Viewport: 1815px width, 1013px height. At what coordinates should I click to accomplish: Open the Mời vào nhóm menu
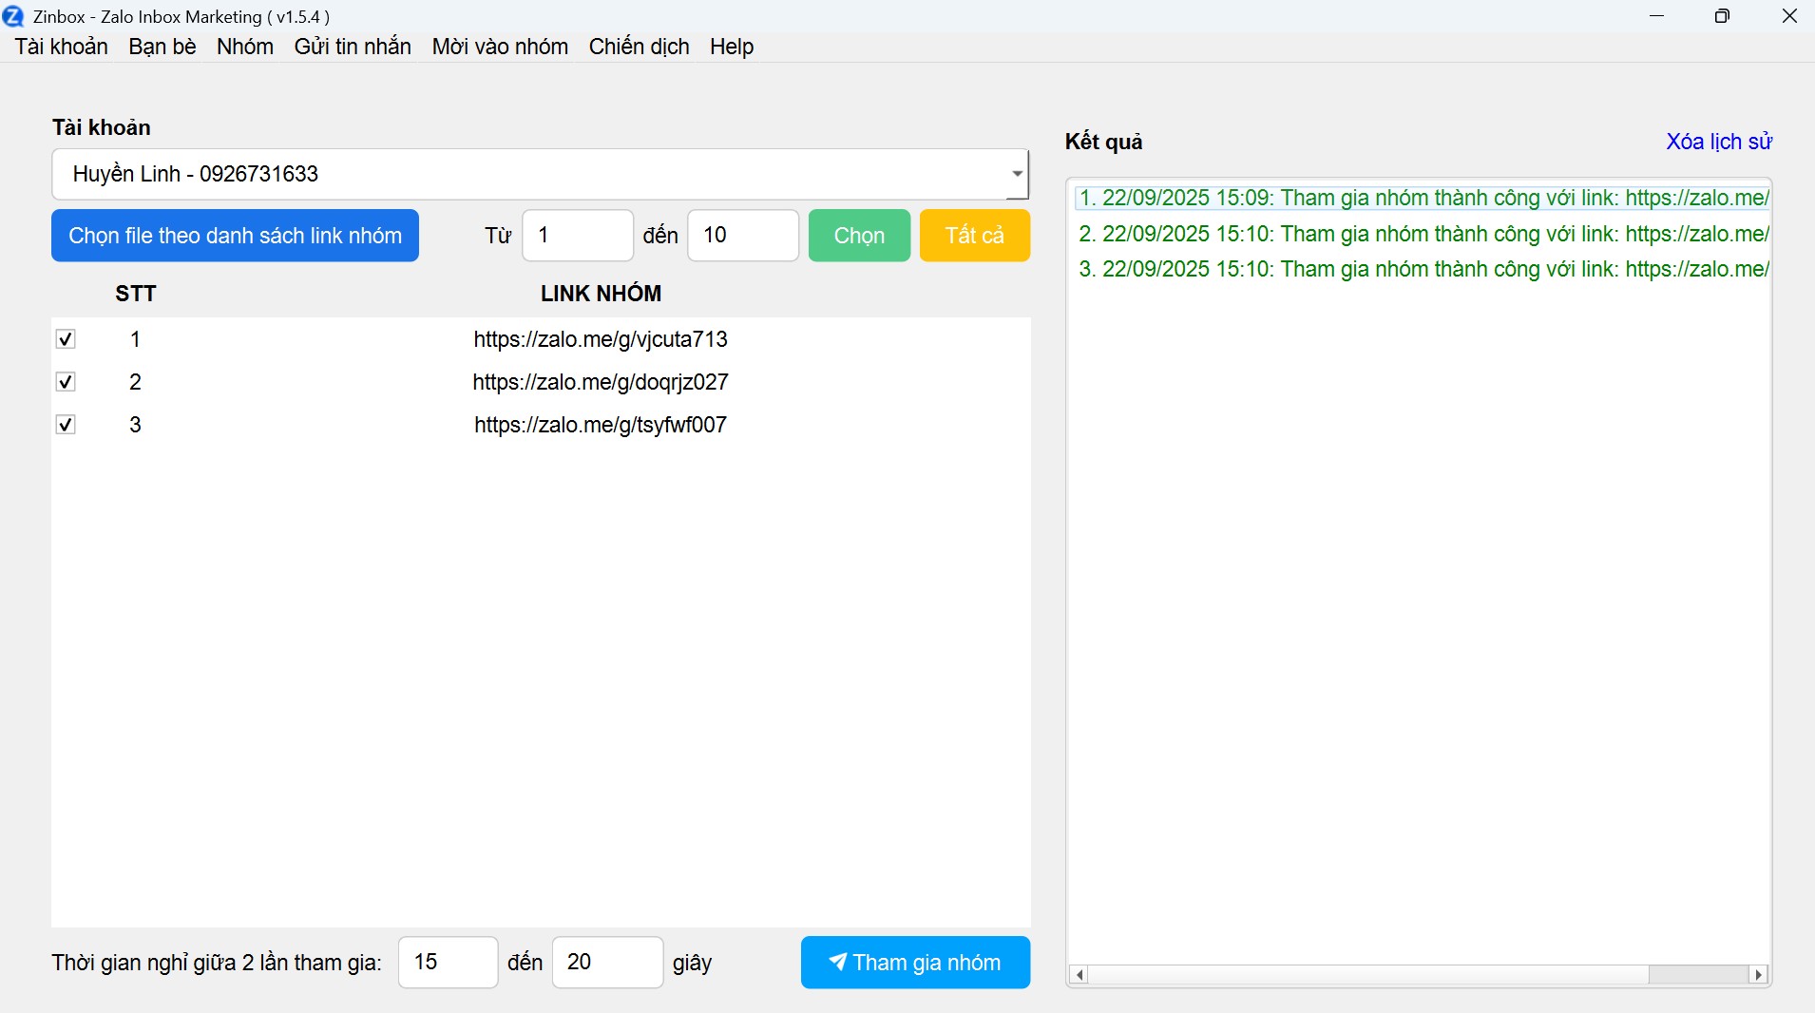click(500, 47)
